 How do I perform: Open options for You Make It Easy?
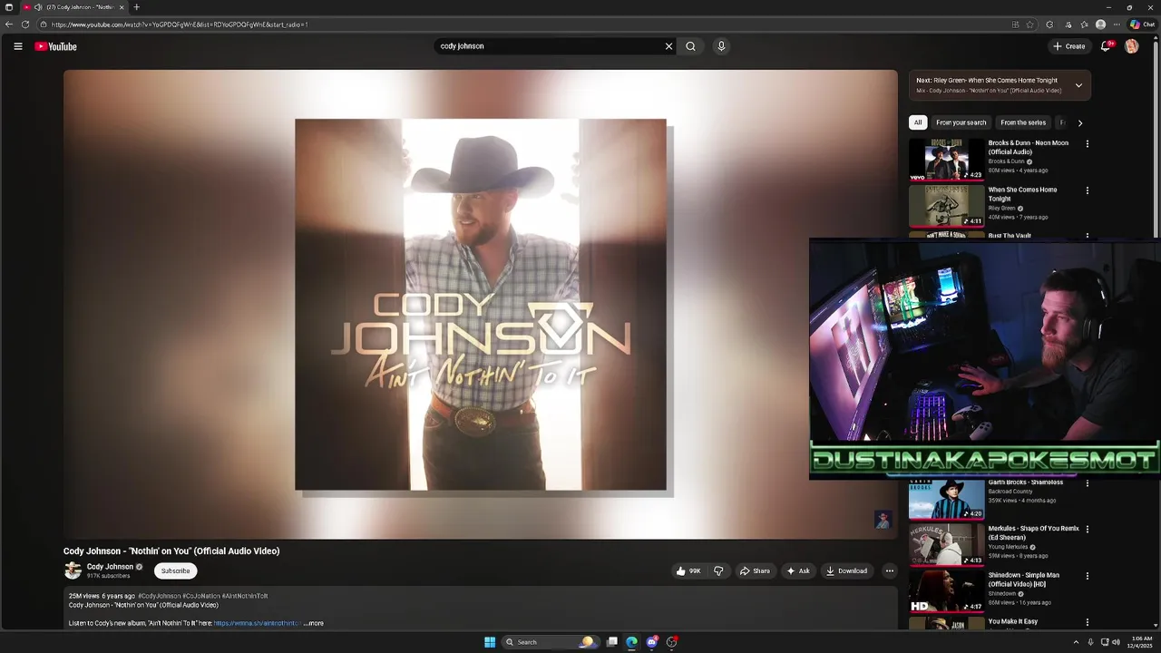[1087, 622]
